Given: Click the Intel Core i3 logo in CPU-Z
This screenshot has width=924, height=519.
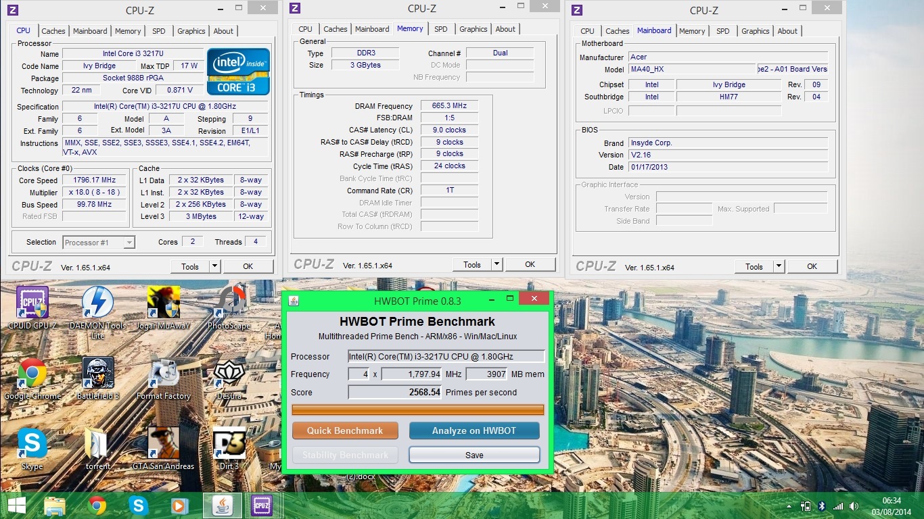Looking at the screenshot, I should tap(239, 71).
